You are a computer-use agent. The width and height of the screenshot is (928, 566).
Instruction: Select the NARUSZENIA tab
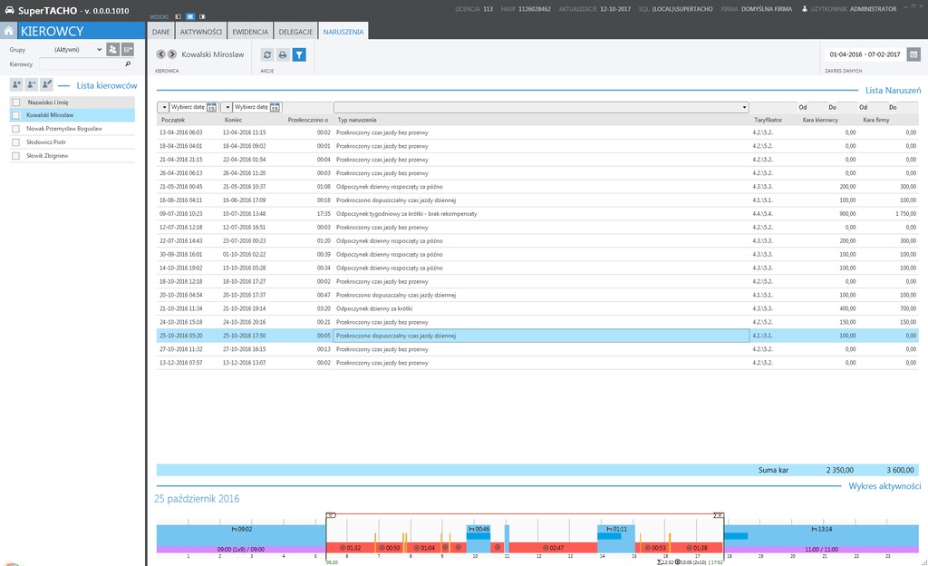[x=343, y=32]
